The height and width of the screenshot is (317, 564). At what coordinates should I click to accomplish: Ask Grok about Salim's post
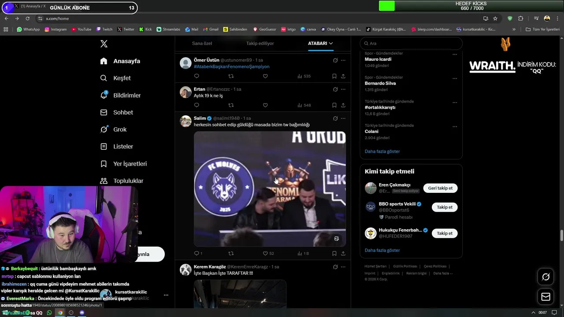335,118
